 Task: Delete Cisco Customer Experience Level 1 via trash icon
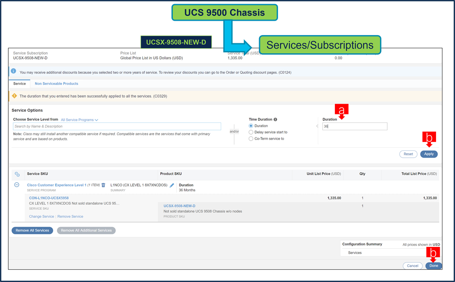point(103,185)
